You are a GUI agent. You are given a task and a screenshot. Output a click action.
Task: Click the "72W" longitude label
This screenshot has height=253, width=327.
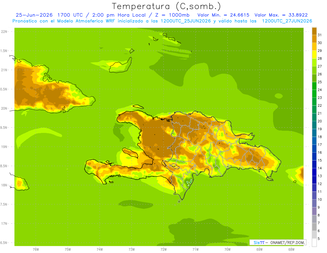(x=163, y=249)
